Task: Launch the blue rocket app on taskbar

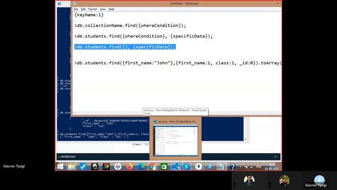Action: point(83,167)
